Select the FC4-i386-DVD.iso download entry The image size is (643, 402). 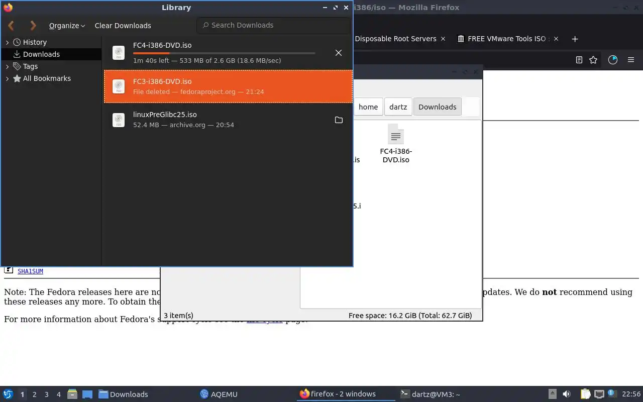pyautogui.click(x=228, y=53)
